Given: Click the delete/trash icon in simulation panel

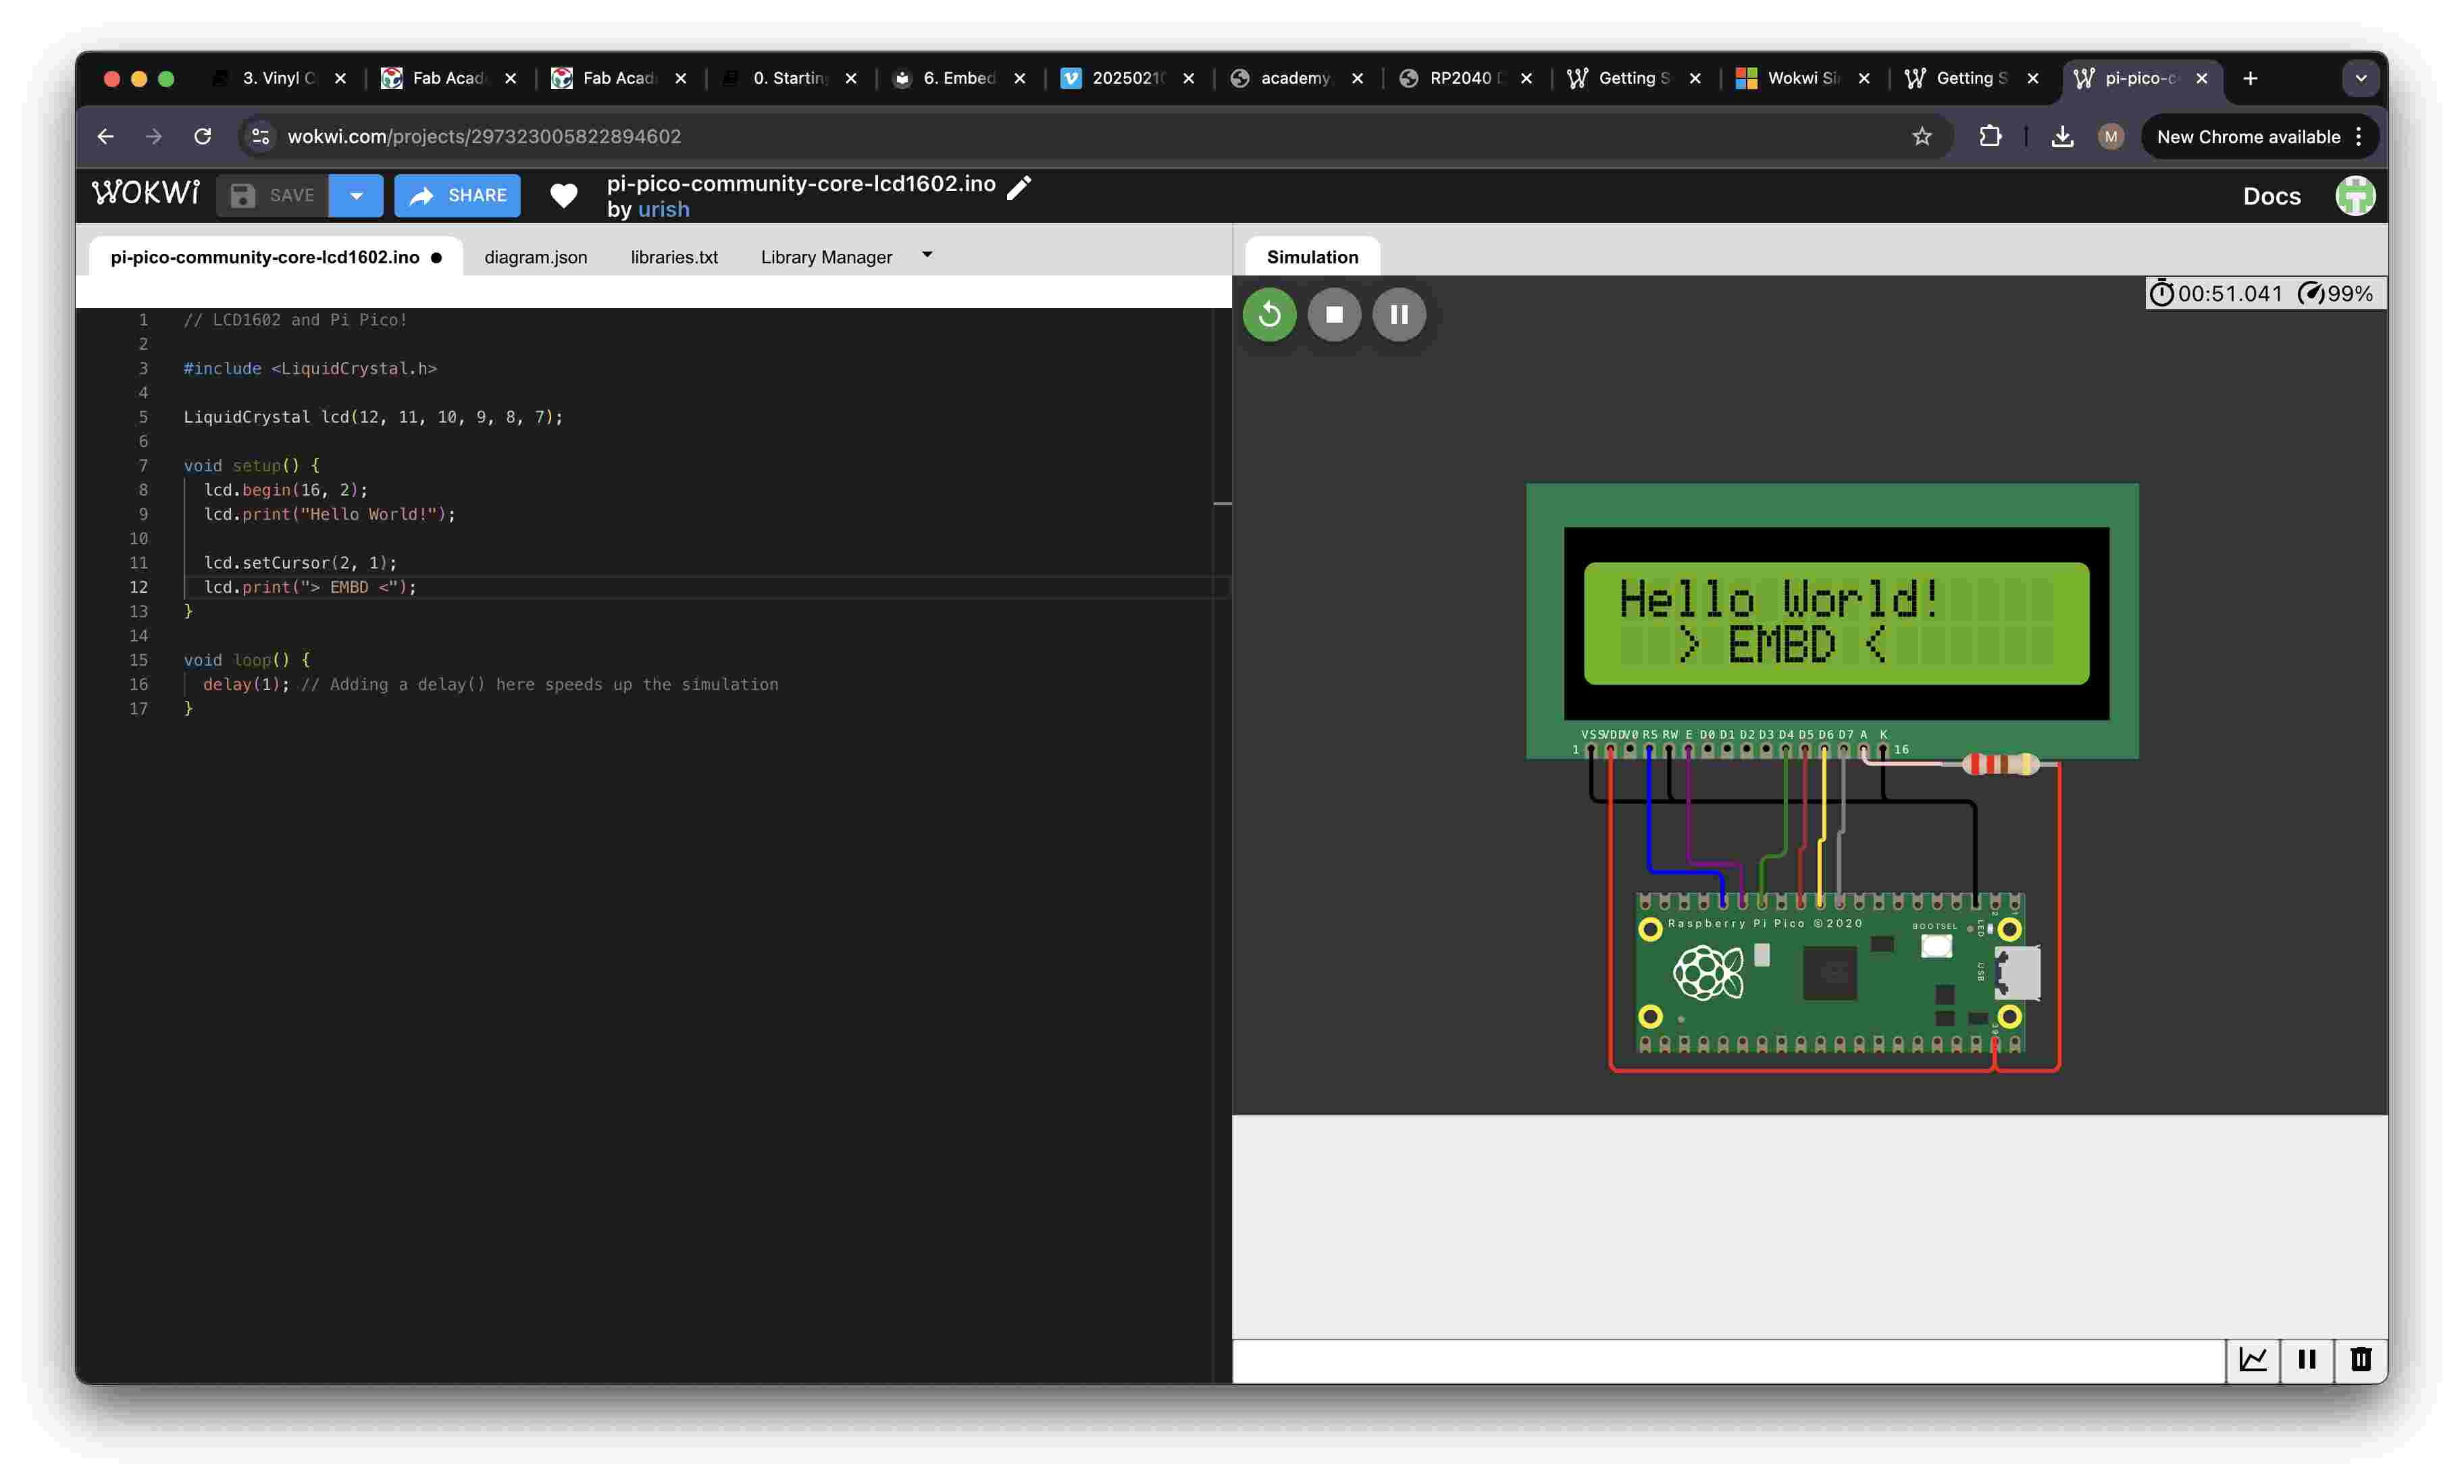Looking at the screenshot, I should tap(2359, 1356).
